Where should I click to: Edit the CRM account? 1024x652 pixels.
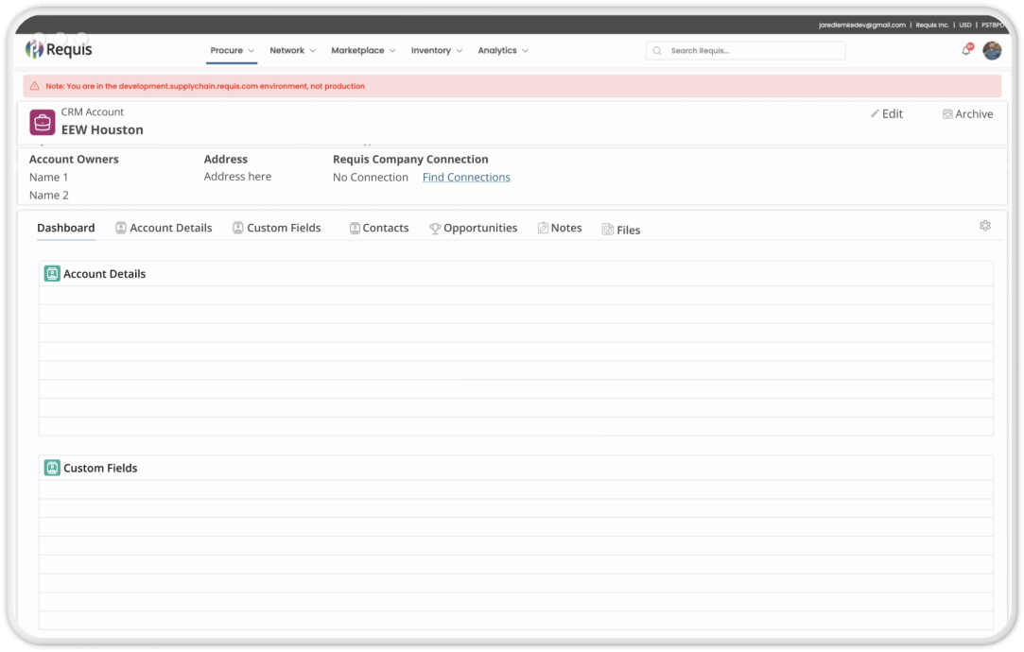coord(887,113)
